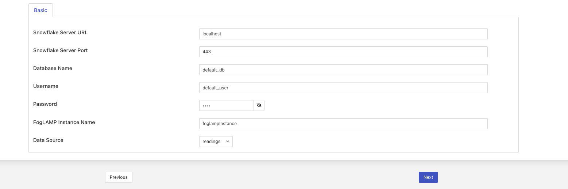Click the Next button

[x=428, y=177]
